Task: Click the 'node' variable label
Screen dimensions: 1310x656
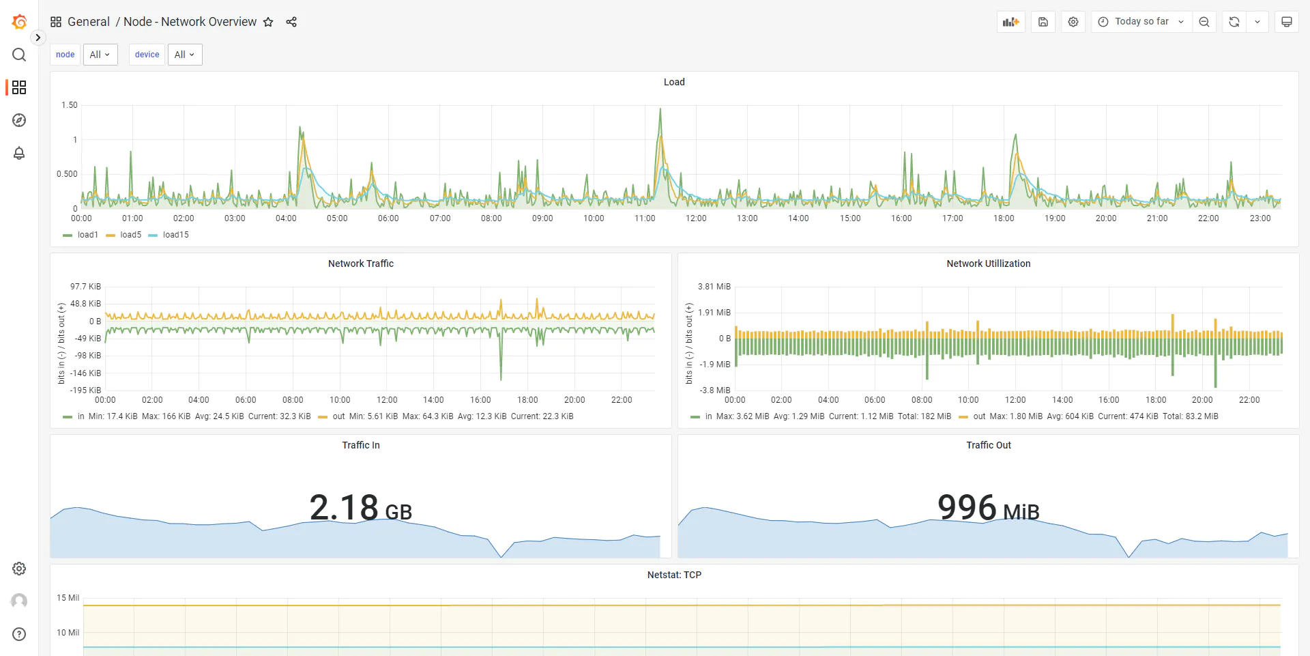Action: (x=65, y=55)
